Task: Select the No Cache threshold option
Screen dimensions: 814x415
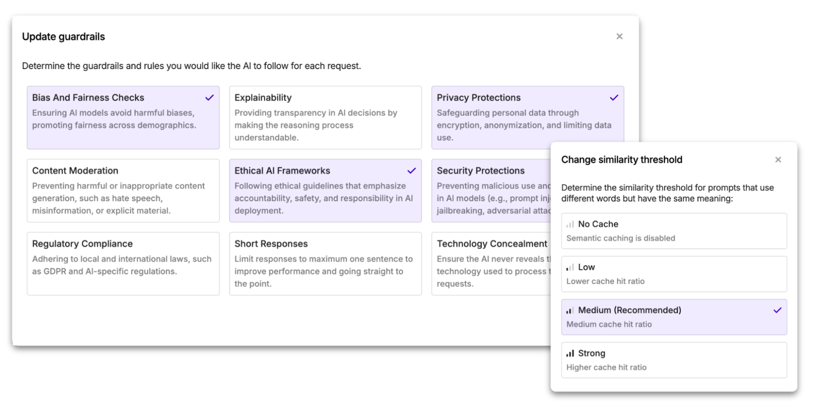Action: coord(674,231)
